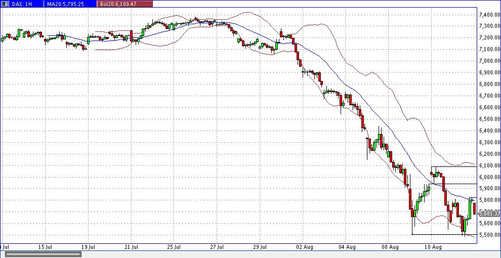Click the 15 Jul date label
Image resolution: width=501 pixels, height=258 pixels.
(x=46, y=247)
